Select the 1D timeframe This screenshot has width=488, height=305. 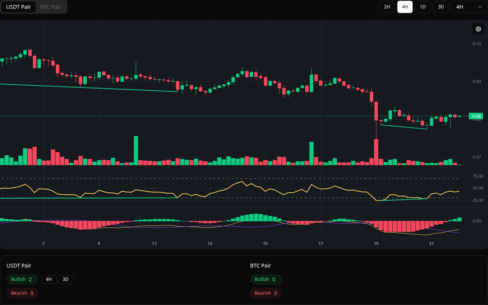[x=423, y=7]
